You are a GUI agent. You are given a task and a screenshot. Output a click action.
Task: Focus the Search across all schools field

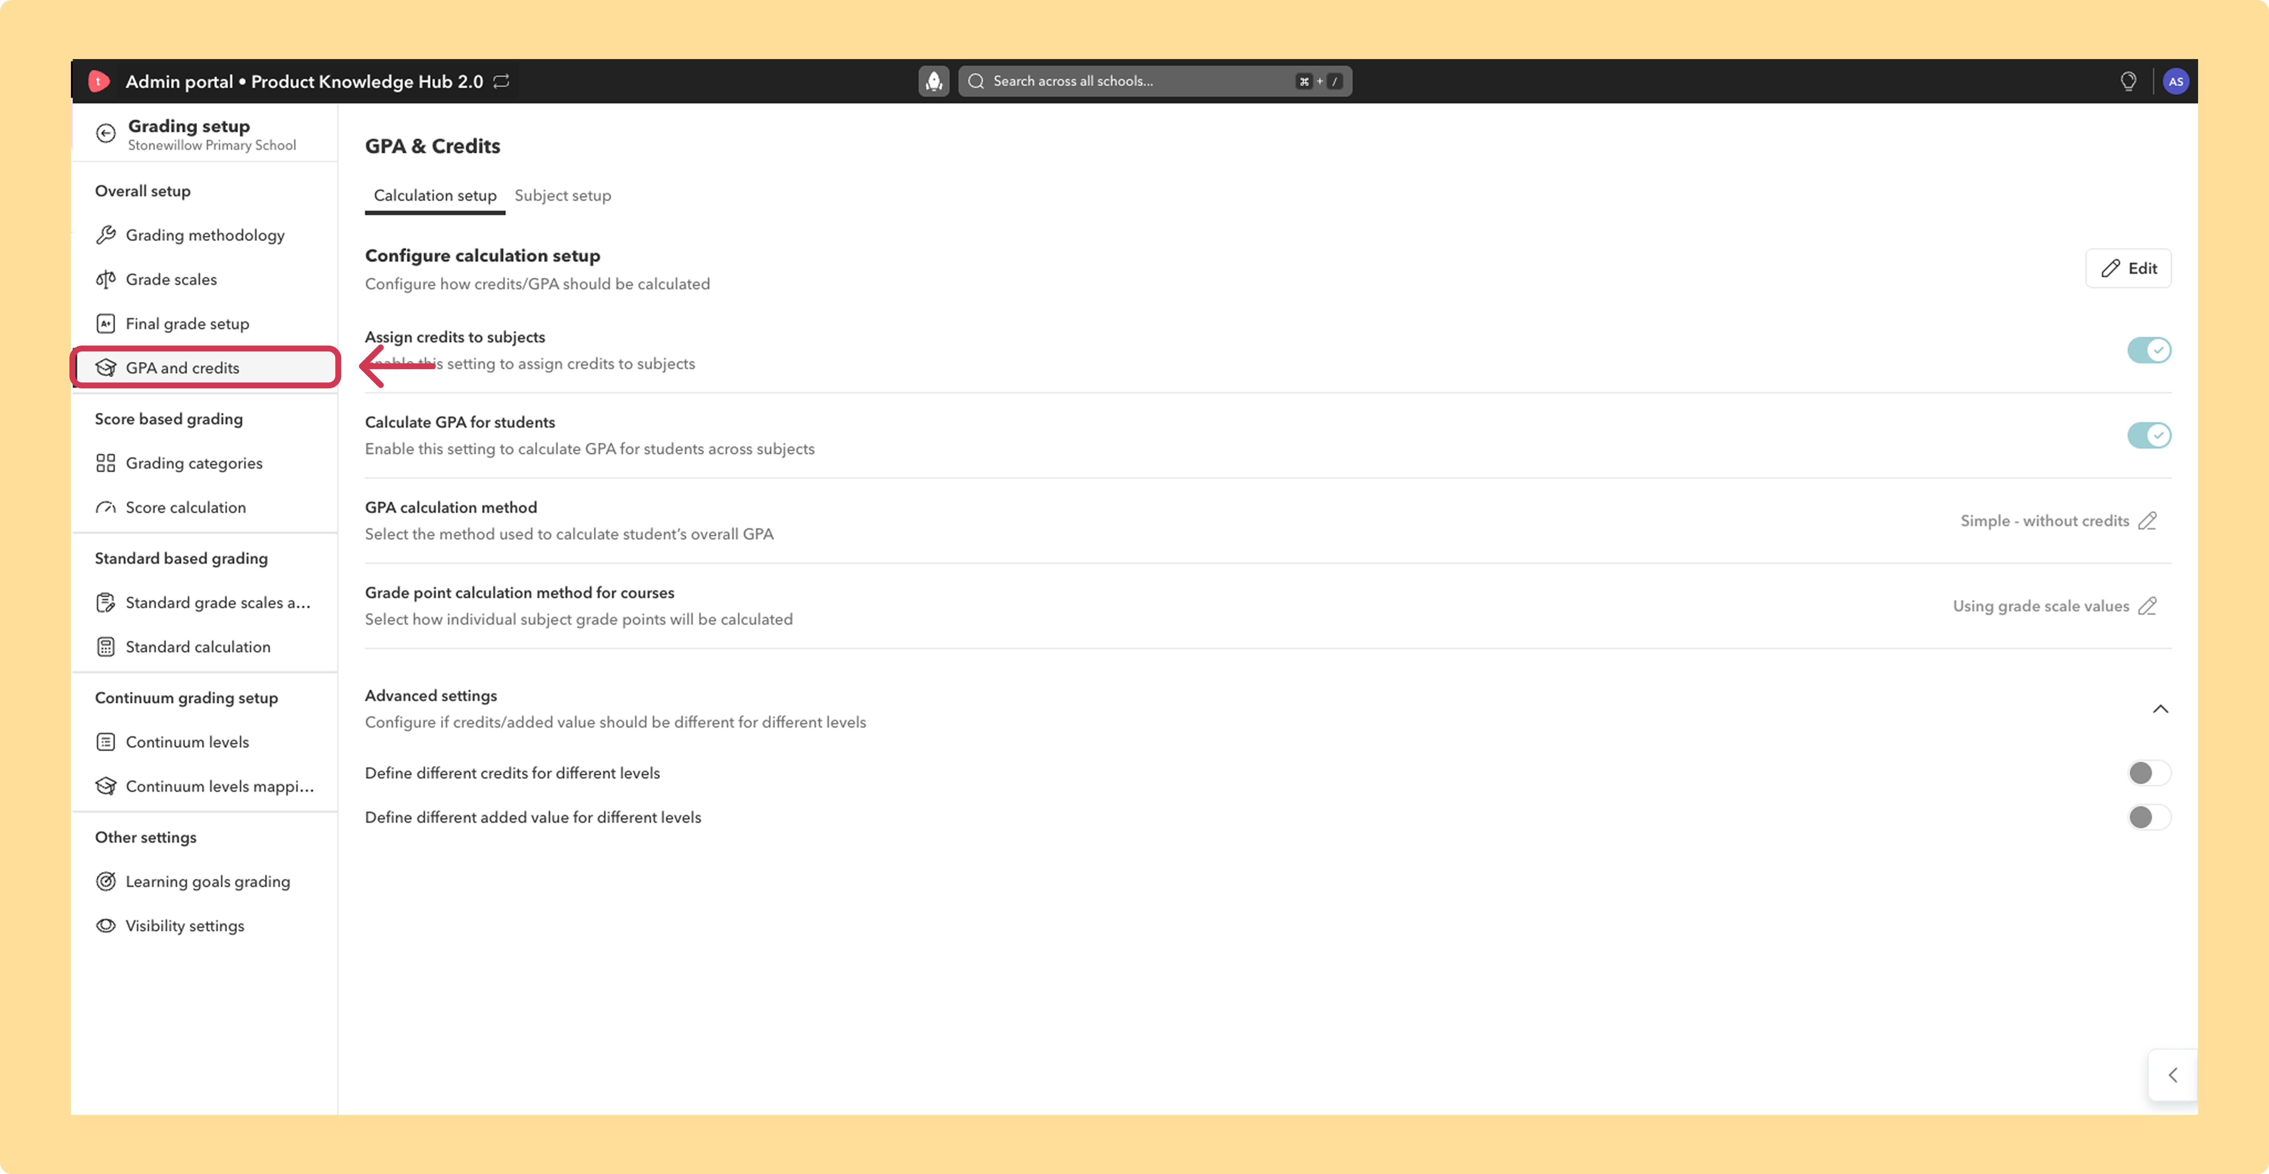1155,81
